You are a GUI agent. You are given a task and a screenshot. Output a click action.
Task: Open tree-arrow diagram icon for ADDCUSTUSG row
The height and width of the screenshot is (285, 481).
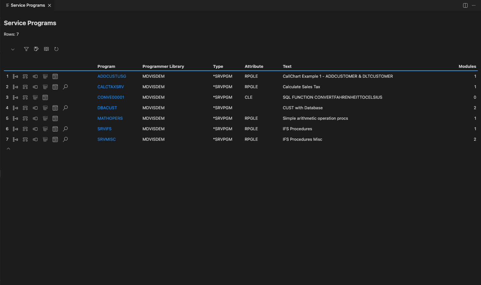(15, 76)
